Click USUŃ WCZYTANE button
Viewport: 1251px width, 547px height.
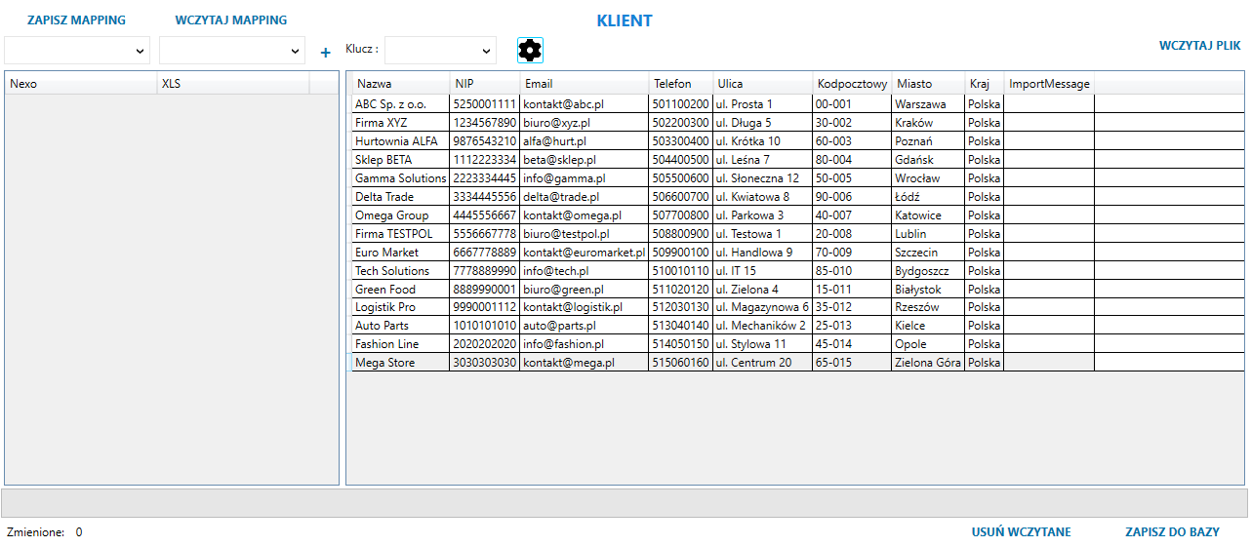[x=1021, y=532]
